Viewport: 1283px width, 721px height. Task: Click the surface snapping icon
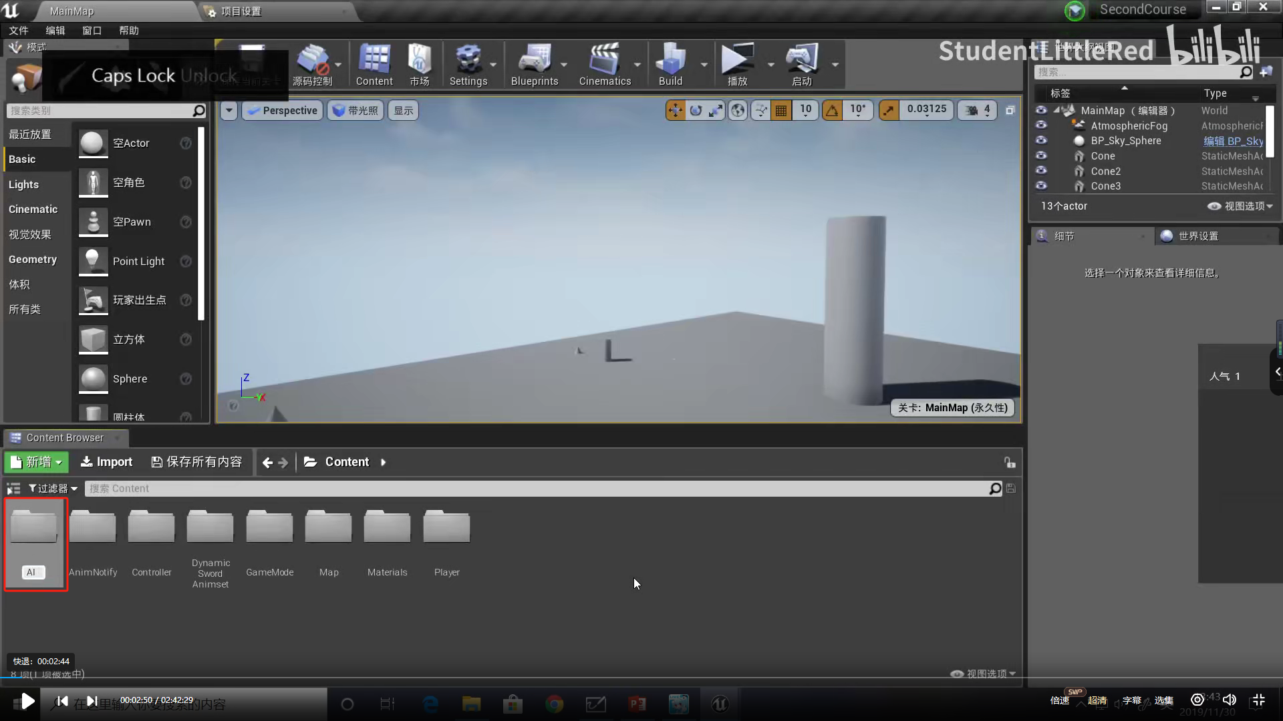tap(761, 110)
